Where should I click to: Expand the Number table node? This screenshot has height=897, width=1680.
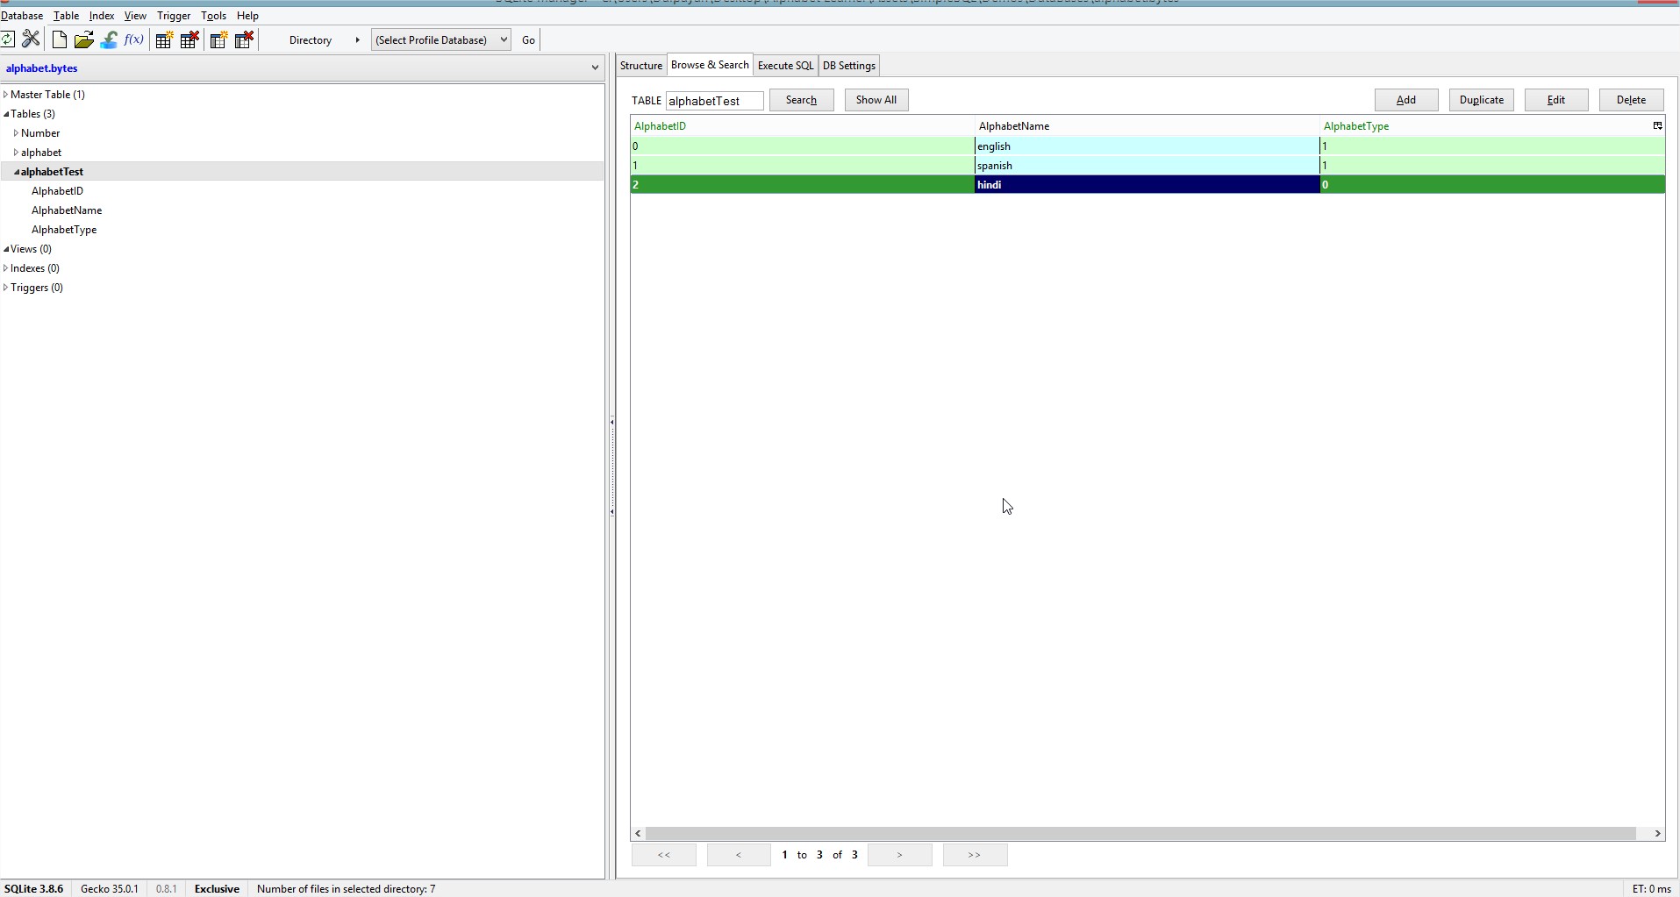(16, 133)
